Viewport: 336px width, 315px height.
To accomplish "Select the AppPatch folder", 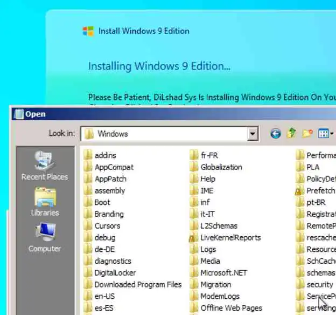I will coord(105,179).
